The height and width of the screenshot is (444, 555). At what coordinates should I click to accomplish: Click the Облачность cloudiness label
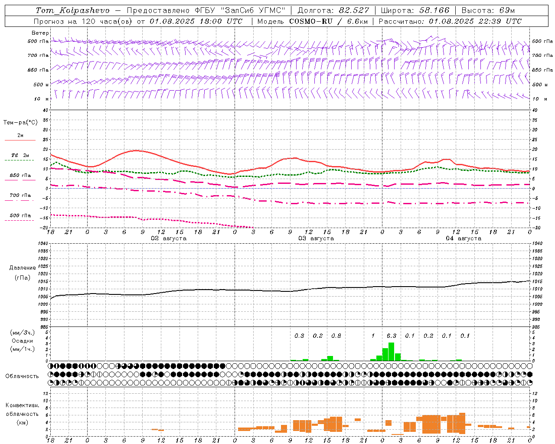click(22, 376)
